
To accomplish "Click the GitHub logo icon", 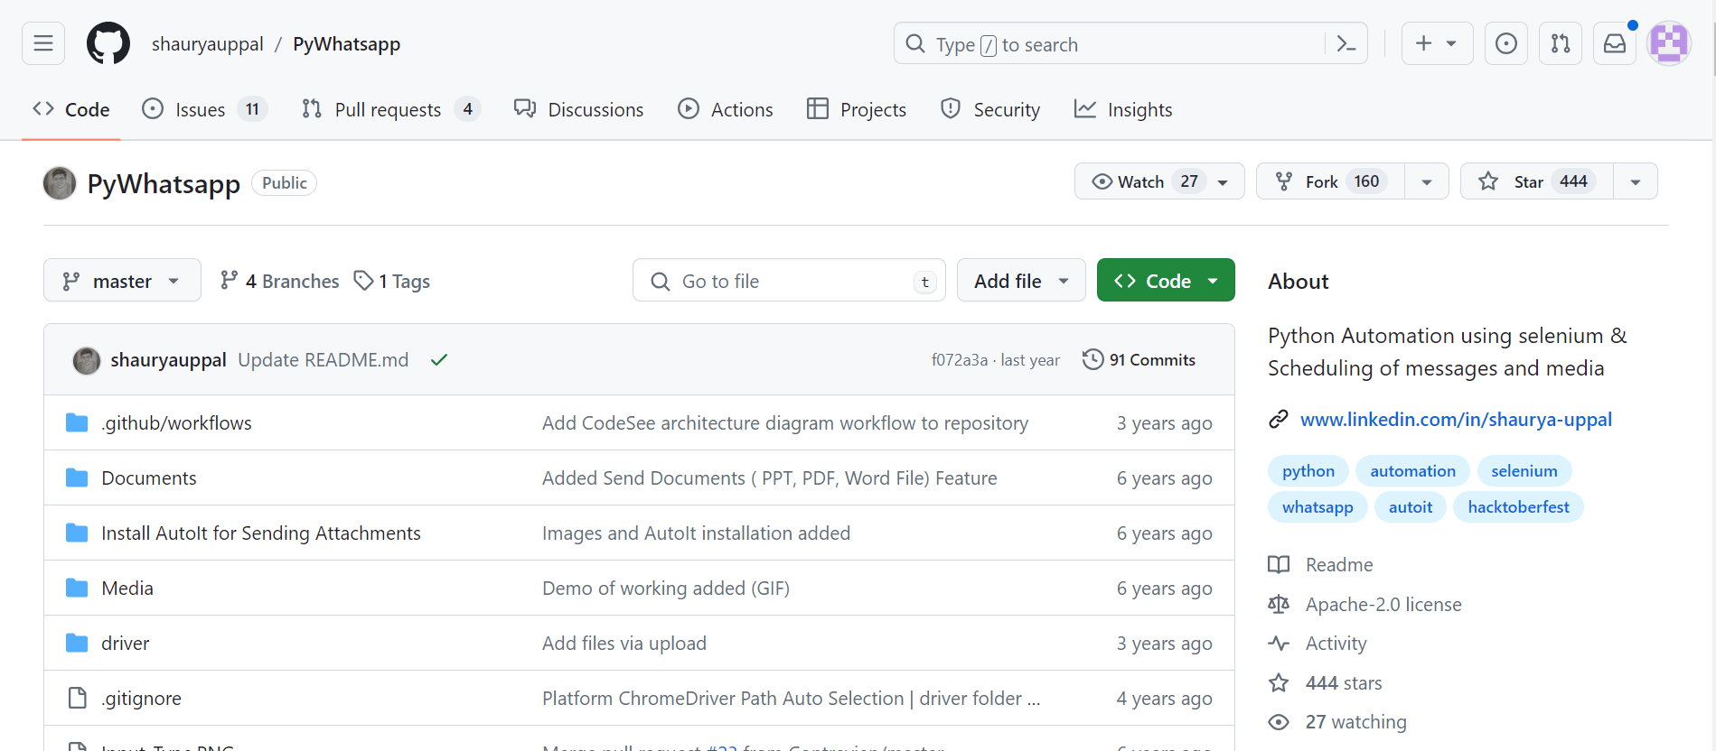I will pos(108,43).
